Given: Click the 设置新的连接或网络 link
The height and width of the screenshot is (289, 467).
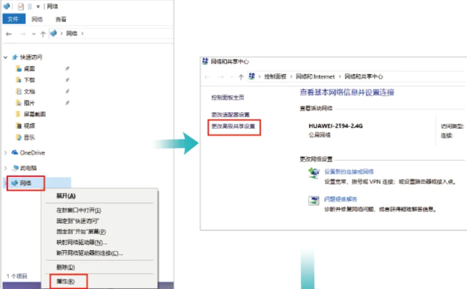Looking at the screenshot, I should (349, 171).
